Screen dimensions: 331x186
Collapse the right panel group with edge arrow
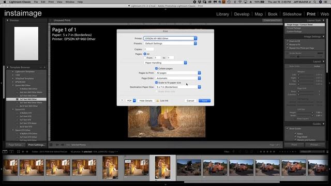point(330,83)
